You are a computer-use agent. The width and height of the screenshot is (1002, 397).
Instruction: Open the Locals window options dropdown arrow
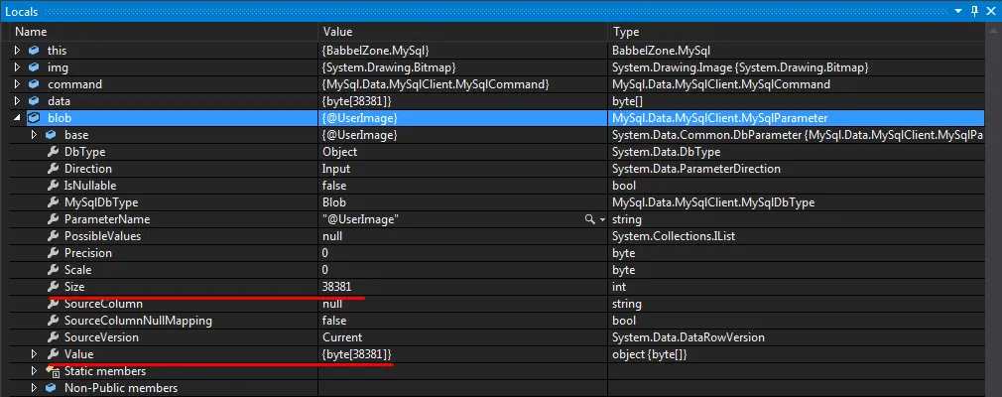click(x=958, y=11)
